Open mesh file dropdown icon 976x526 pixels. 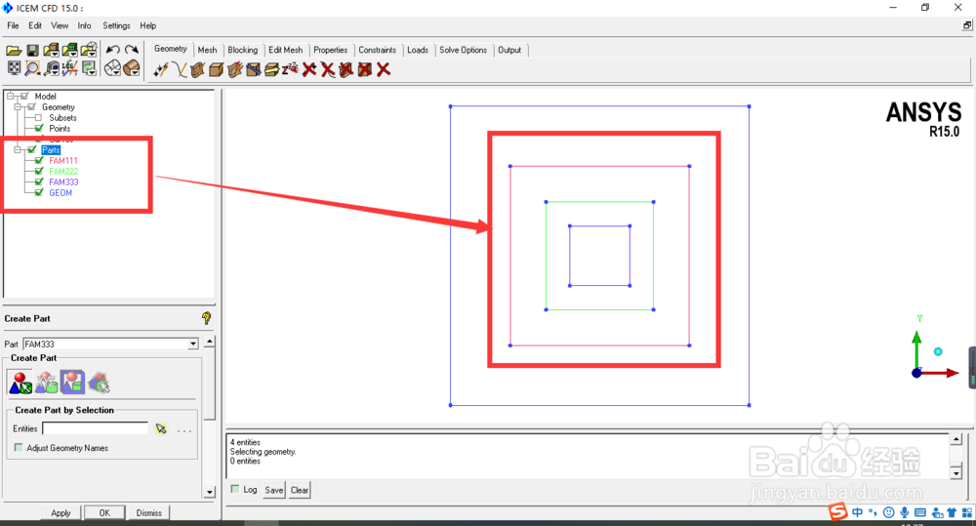click(69, 51)
